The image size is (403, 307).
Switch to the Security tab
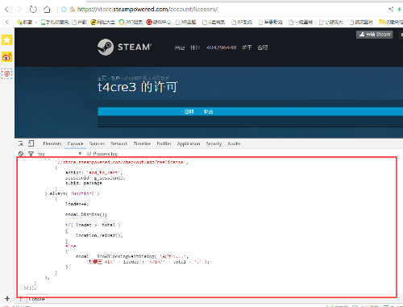(214, 144)
